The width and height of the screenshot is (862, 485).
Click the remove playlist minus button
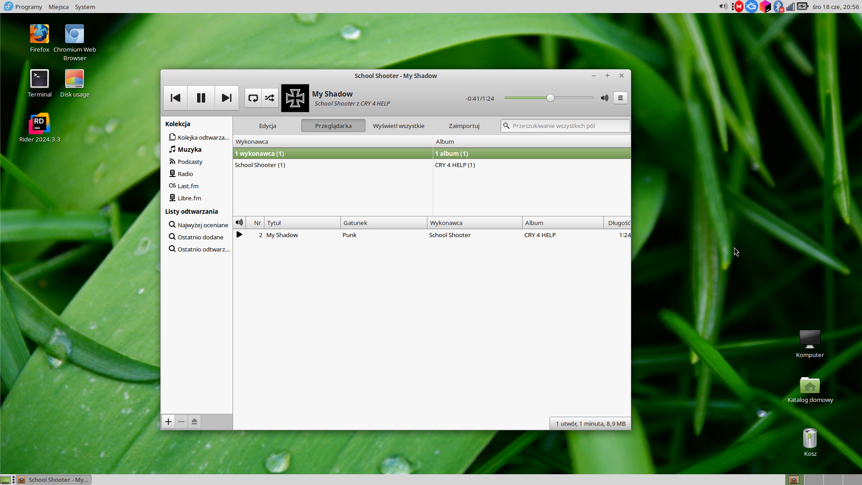[181, 422]
